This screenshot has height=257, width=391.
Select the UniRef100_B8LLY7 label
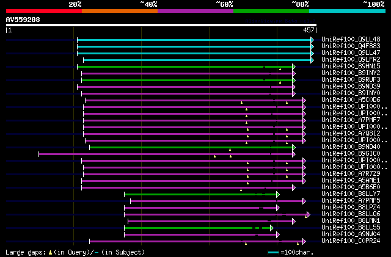[x=351, y=194]
